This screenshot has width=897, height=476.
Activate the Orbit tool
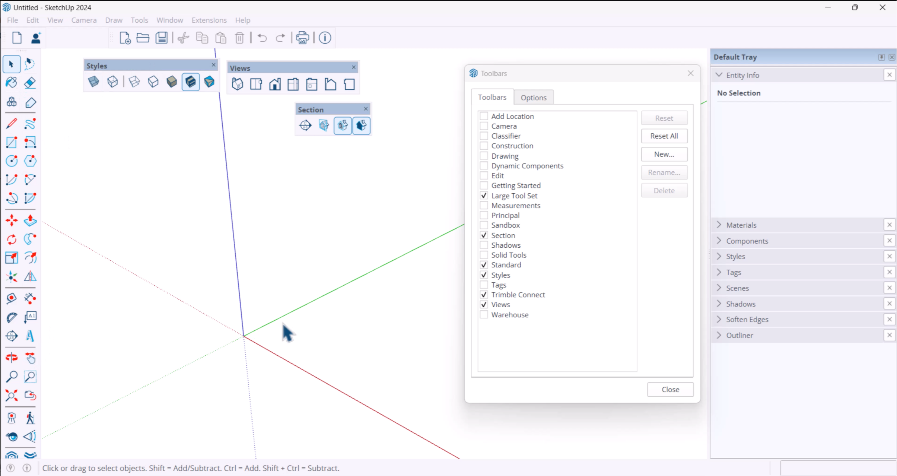coord(11,358)
